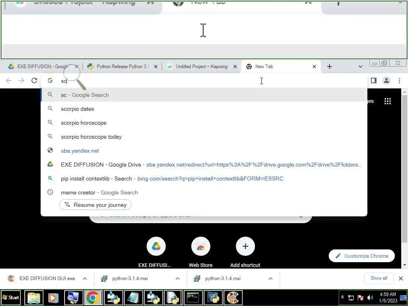Close the Python Release tab
This screenshot has height=306, width=408.
(156, 67)
